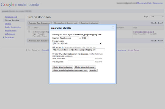Viewport: 165px width, 109px height.
Task: Open the Mon compte link
Action: pos(142,3)
